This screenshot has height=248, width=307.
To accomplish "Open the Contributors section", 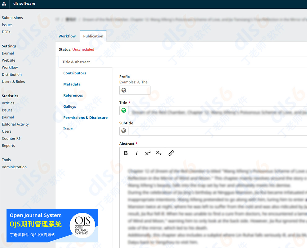I will pos(75,73).
